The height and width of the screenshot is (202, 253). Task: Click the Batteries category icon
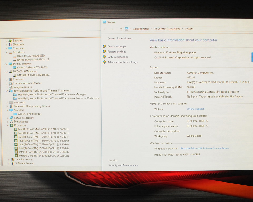(10, 41)
